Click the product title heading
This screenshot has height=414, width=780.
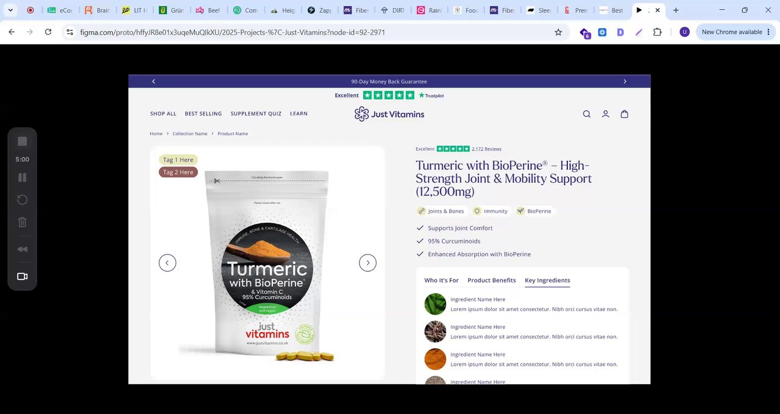point(504,178)
